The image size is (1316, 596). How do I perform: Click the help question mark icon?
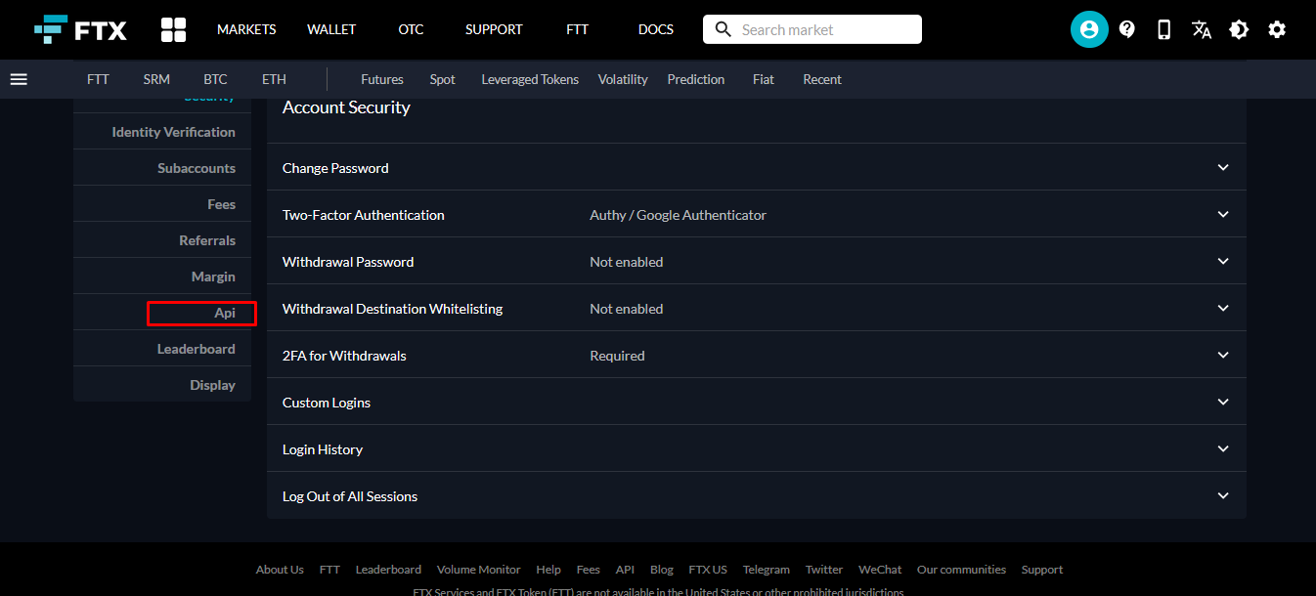pos(1126,29)
